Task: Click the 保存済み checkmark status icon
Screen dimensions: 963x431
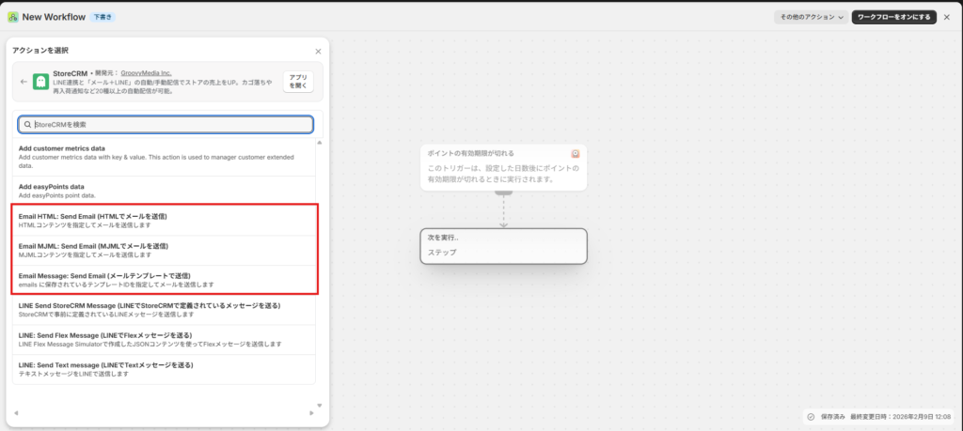Action: coord(811,416)
